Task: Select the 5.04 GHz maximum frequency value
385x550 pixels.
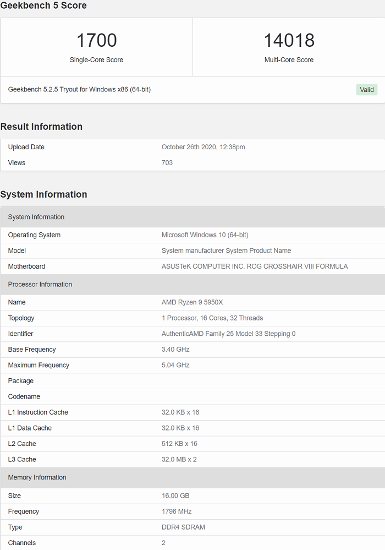Action: [175, 365]
